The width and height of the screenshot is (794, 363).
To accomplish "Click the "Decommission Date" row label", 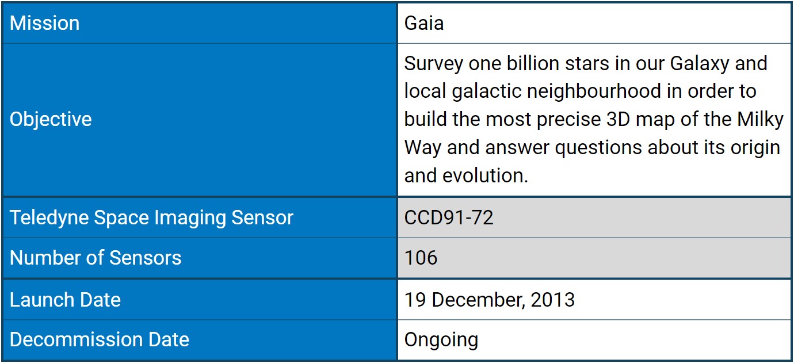I will (x=100, y=339).
